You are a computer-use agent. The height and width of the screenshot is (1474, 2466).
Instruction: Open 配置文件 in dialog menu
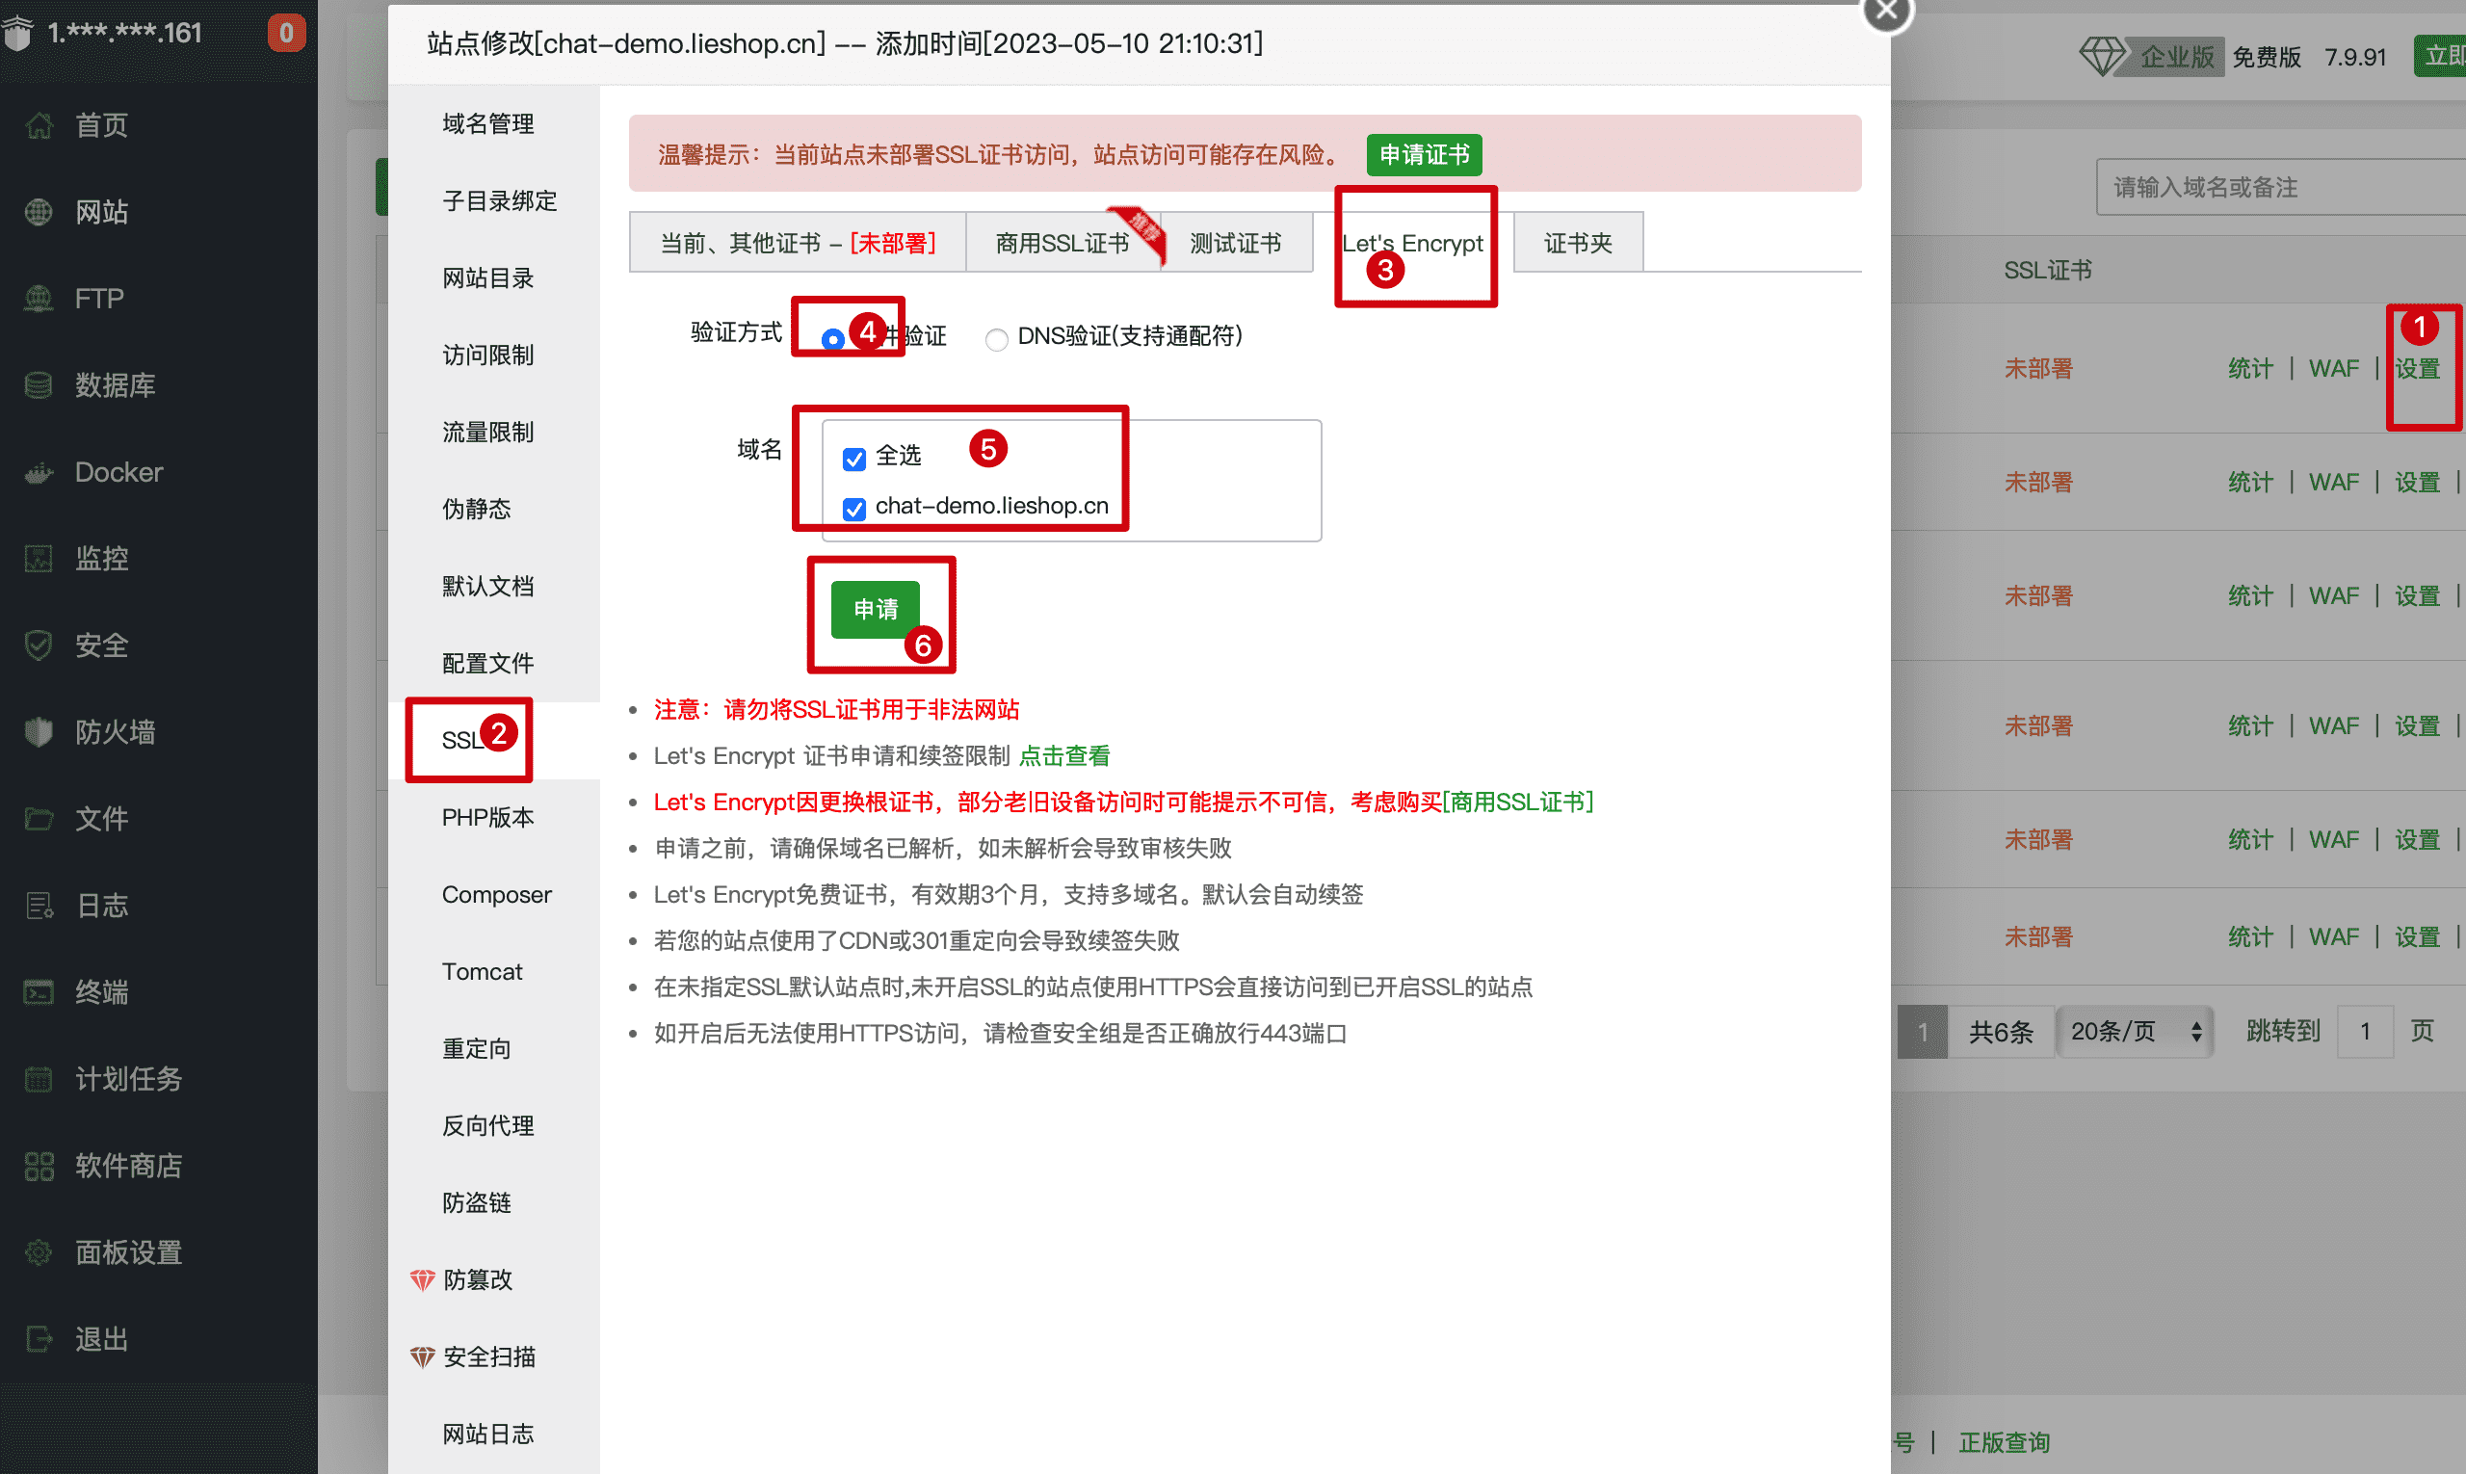(494, 663)
